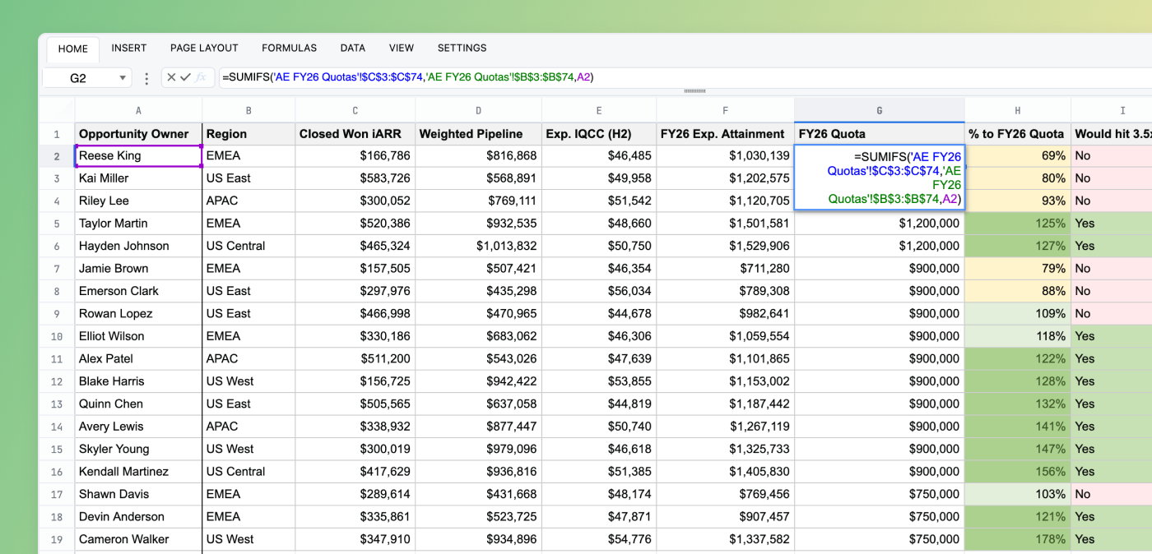Screen dimensions: 1152x554
Task: Switch to the FORMULAS tab
Action: click(x=289, y=48)
